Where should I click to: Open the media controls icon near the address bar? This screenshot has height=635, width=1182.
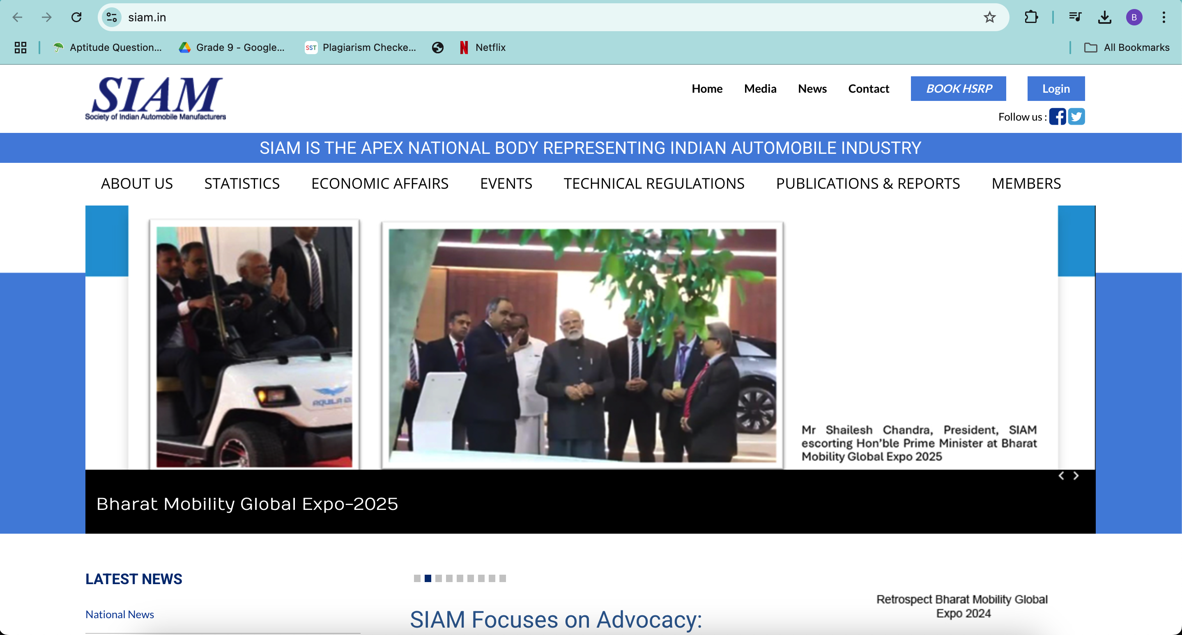click(1075, 17)
